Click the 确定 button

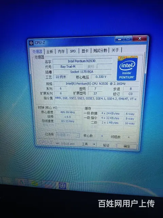(127, 146)
